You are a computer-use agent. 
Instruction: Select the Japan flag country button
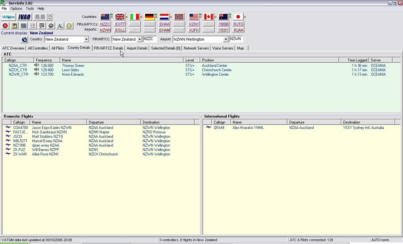click(238, 17)
